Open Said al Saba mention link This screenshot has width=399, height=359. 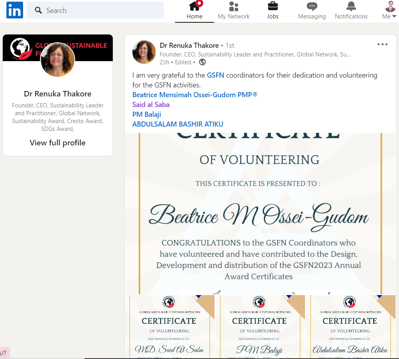(151, 105)
